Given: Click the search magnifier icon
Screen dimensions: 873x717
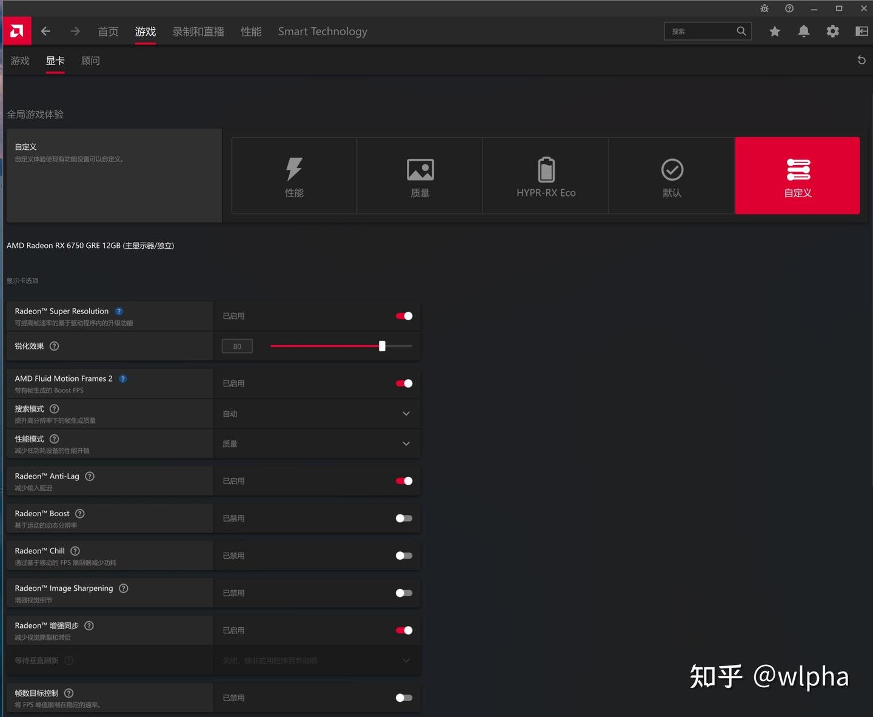Looking at the screenshot, I should [x=741, y=31].
